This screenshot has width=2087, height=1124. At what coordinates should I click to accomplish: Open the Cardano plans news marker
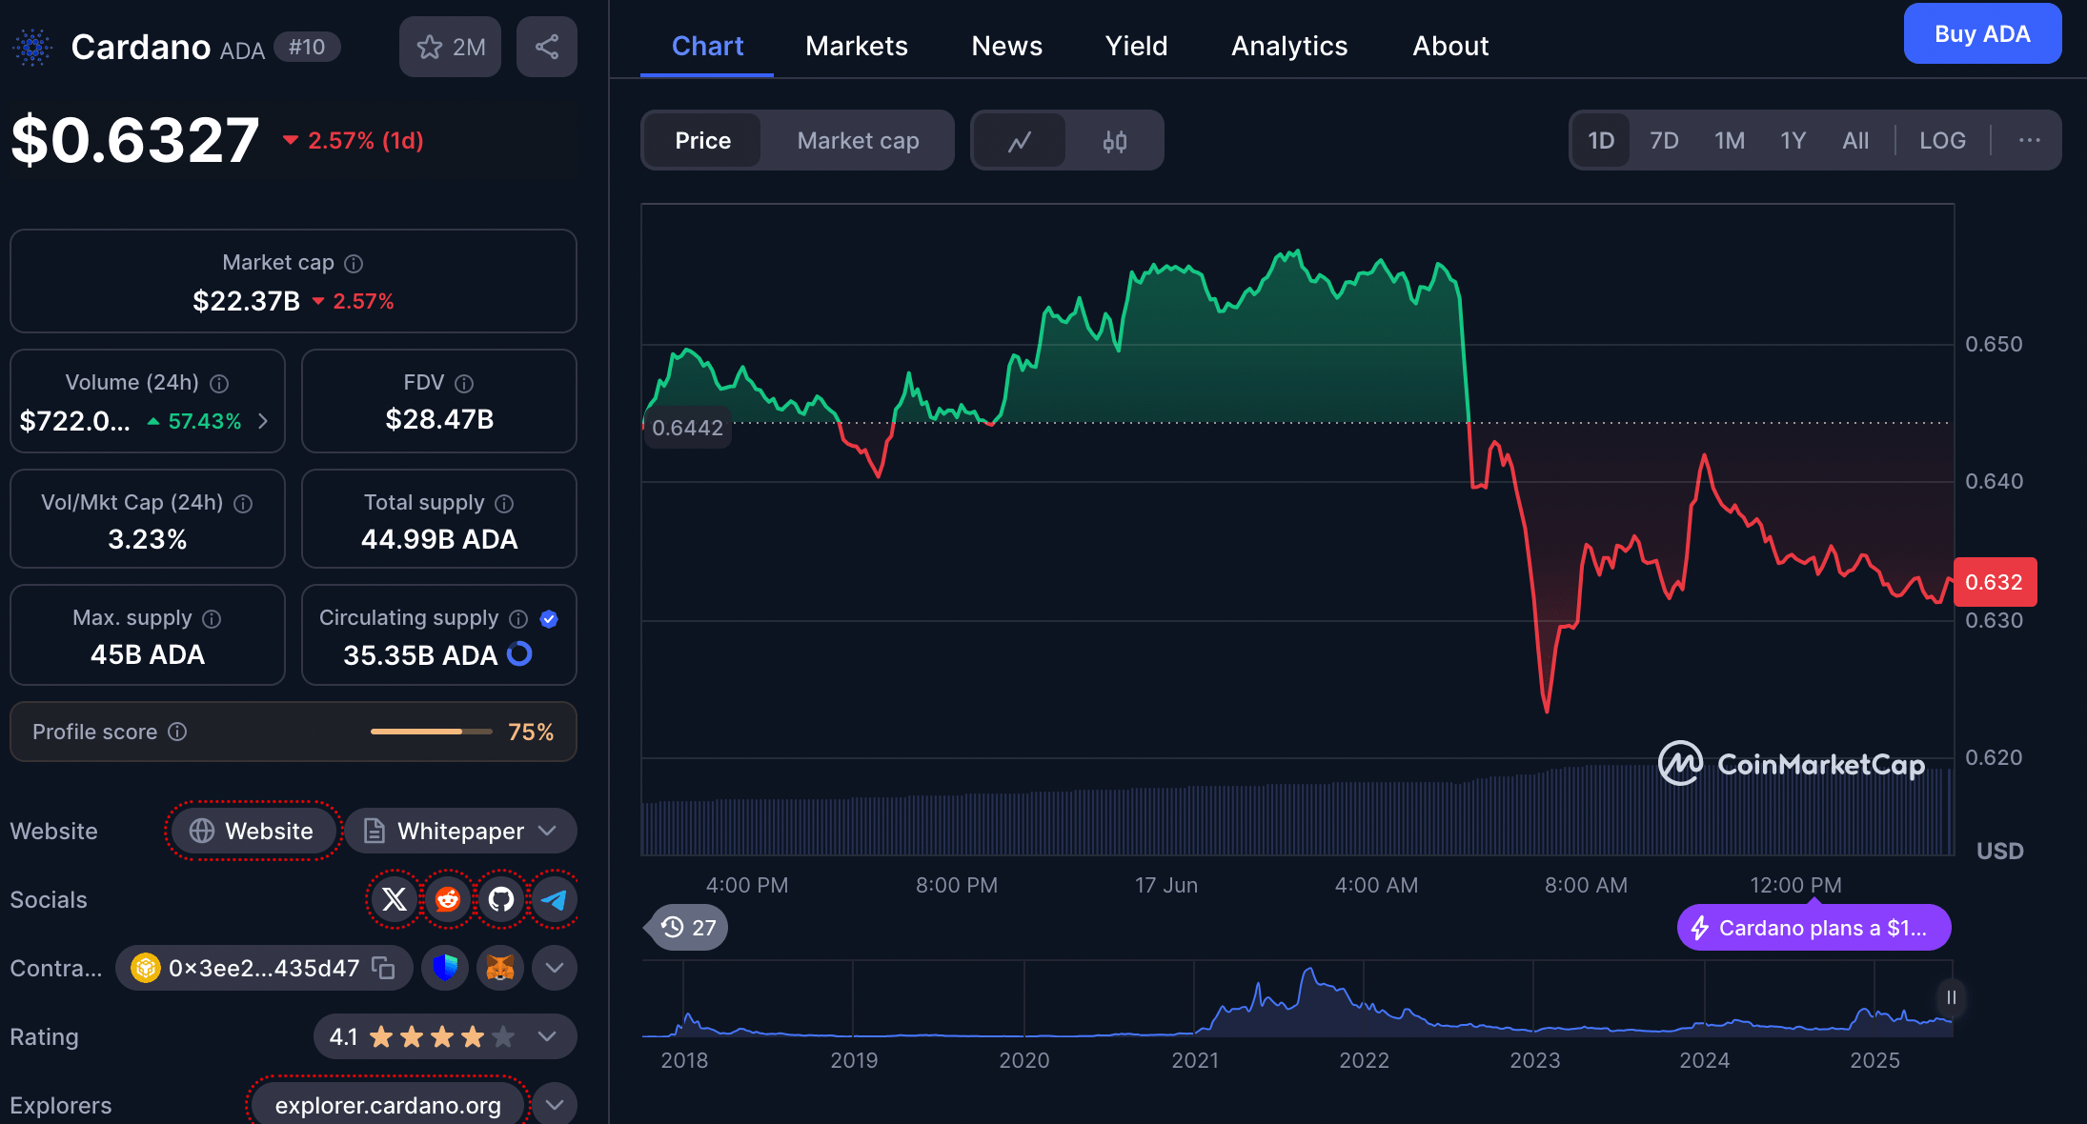pos(1813,928)
